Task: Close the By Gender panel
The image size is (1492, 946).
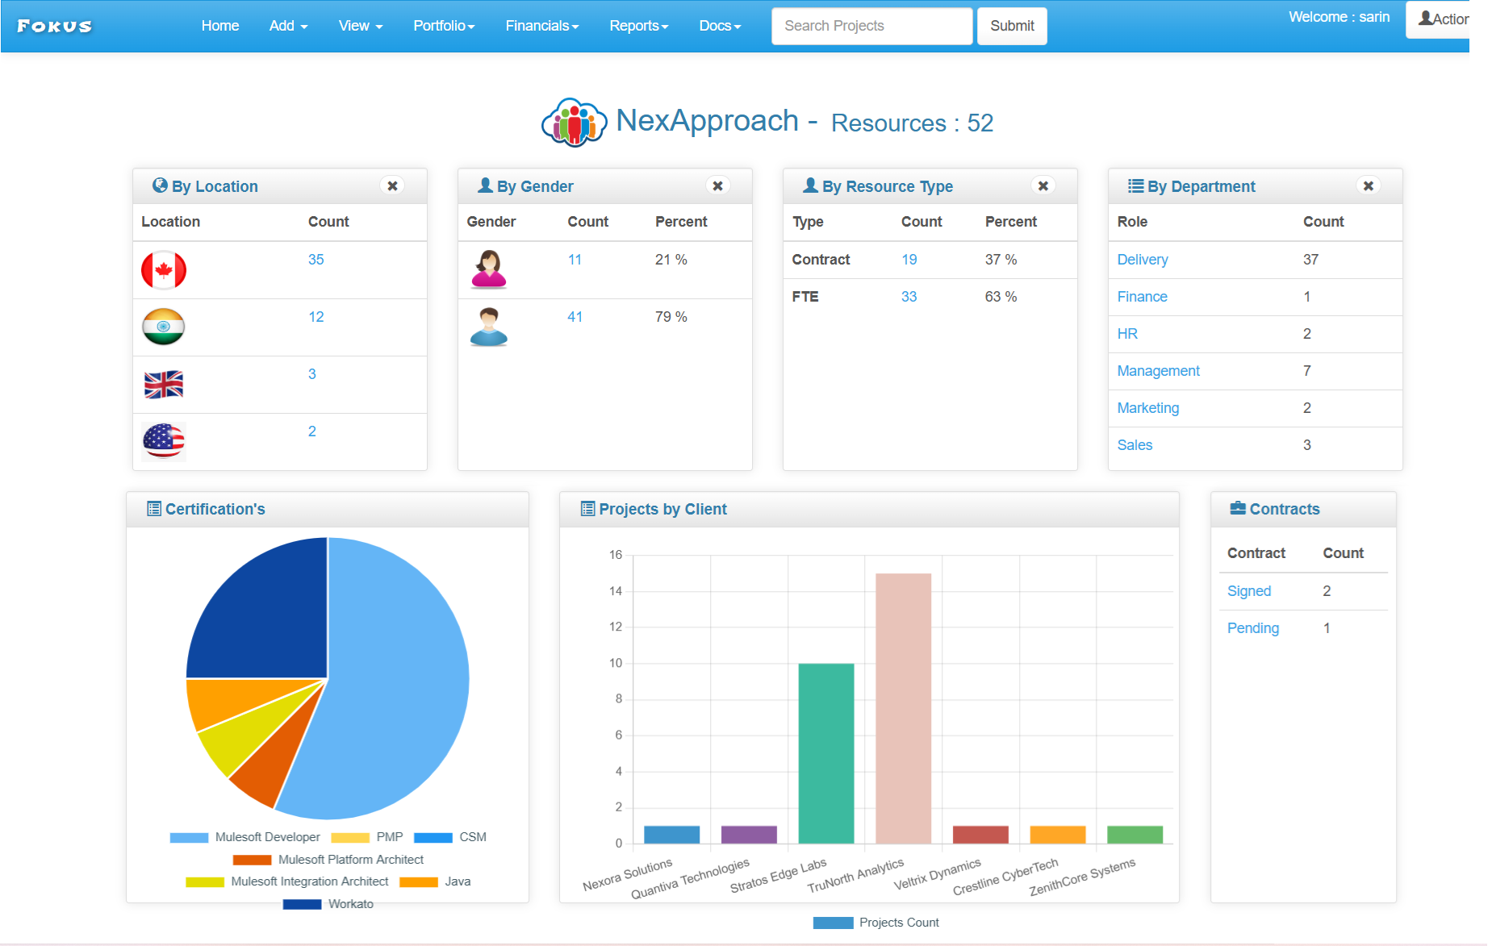Action: 717,185
